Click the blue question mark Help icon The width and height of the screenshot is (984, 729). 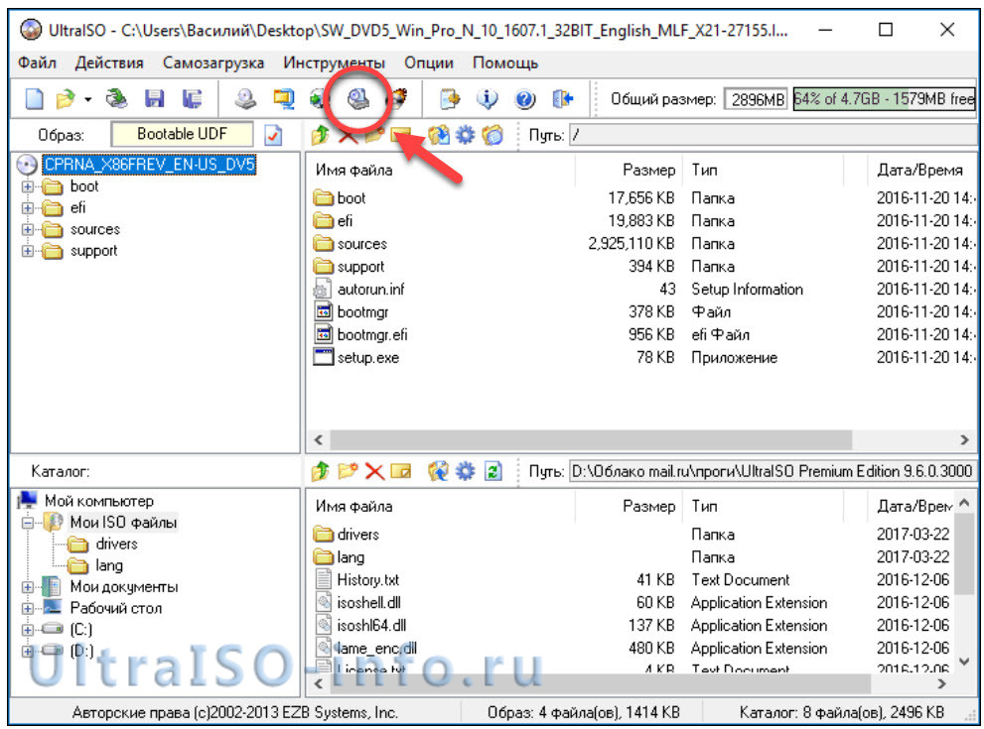click(x=524, y=99)
